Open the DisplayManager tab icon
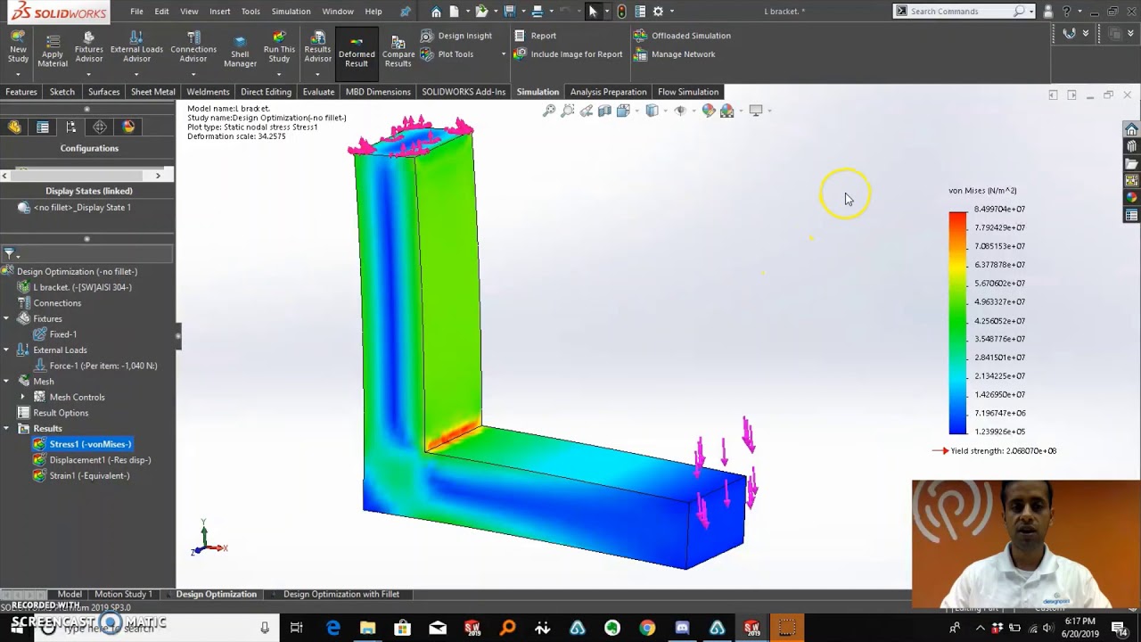1141x642 pixels. [x=128, y=128]
